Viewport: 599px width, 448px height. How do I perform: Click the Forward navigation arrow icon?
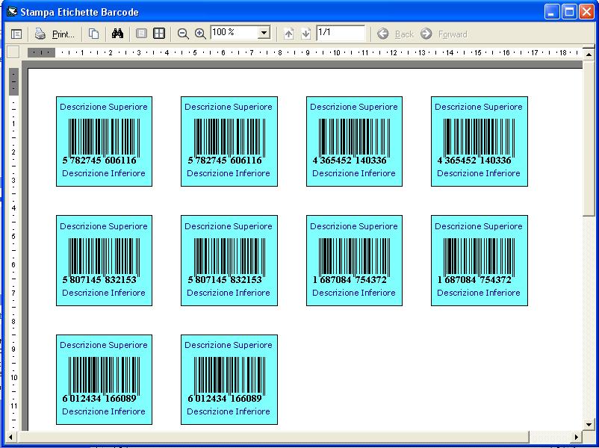[426, 34]
